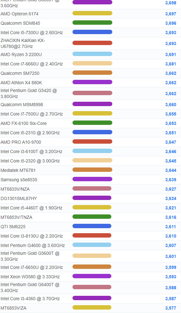Open AMD PRO A10-9700 page
The height and width of the screenshot is (313, 181).
pyautogui.click(x=21, y=142)
